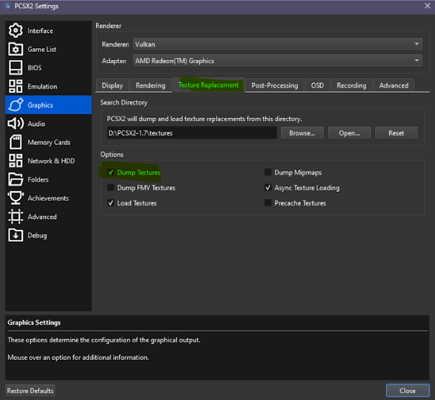Select Folders label in sidebar
This screenshot has height=400, width=435.
pos(38,180)
